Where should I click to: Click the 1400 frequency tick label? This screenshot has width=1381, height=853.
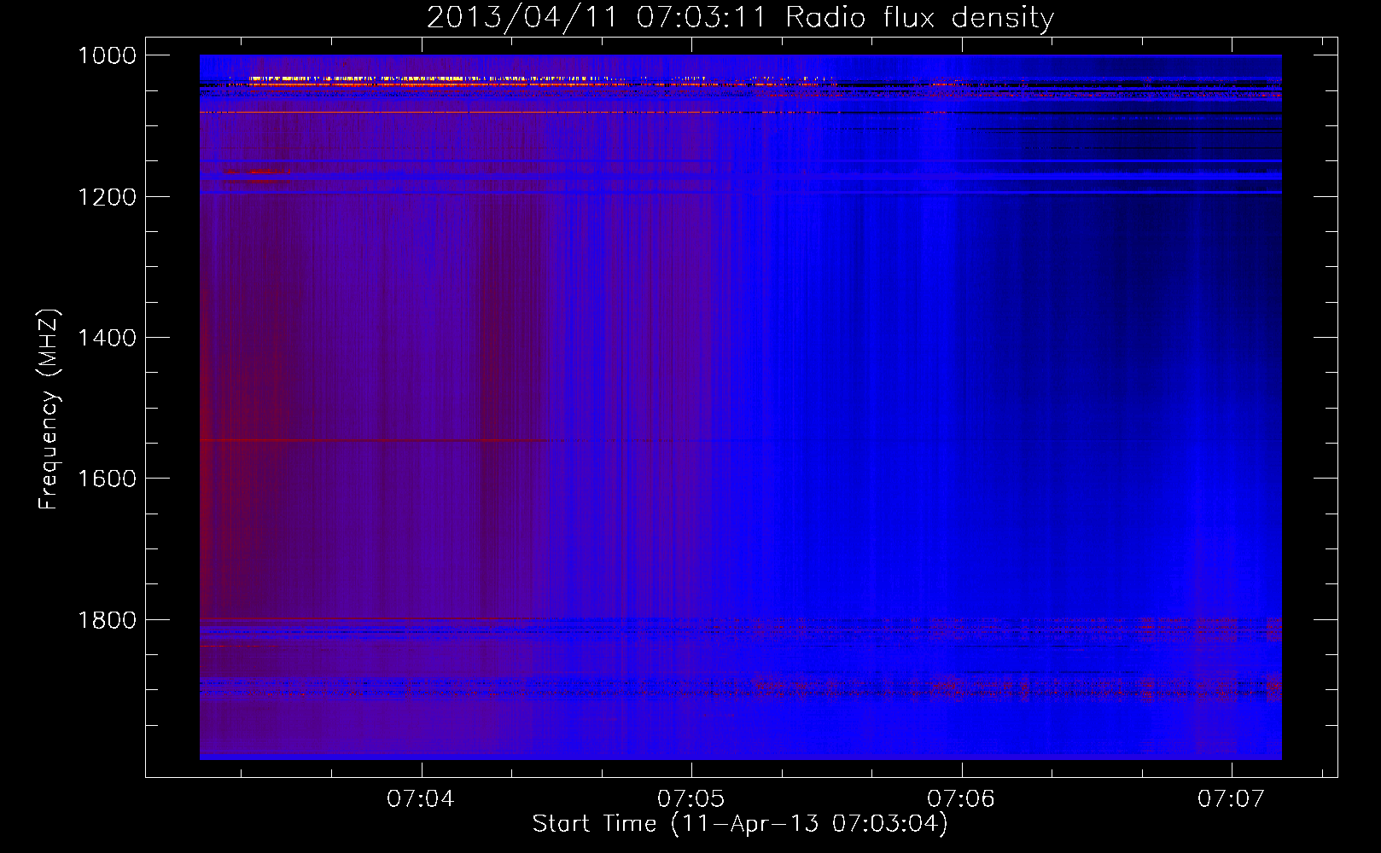click(x=108, y=338)
